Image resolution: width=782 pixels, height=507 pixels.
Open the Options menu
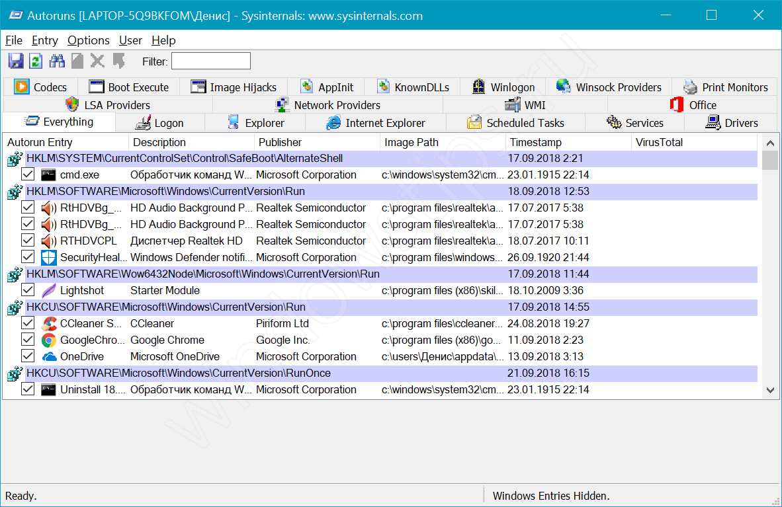89,40
